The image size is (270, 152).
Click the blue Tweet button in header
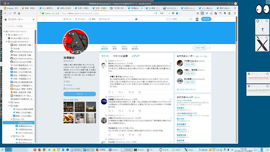click(206, 19)
